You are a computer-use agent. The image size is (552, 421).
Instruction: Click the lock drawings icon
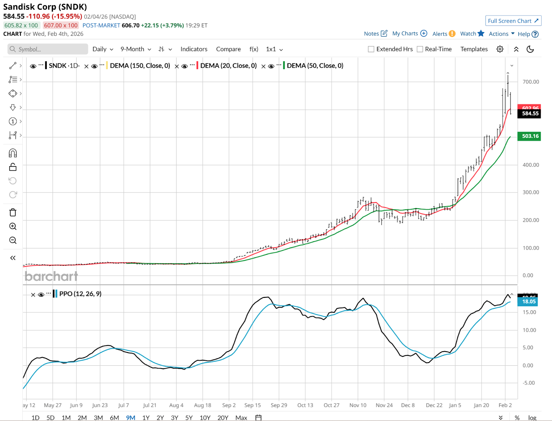[x=13, y=167]
